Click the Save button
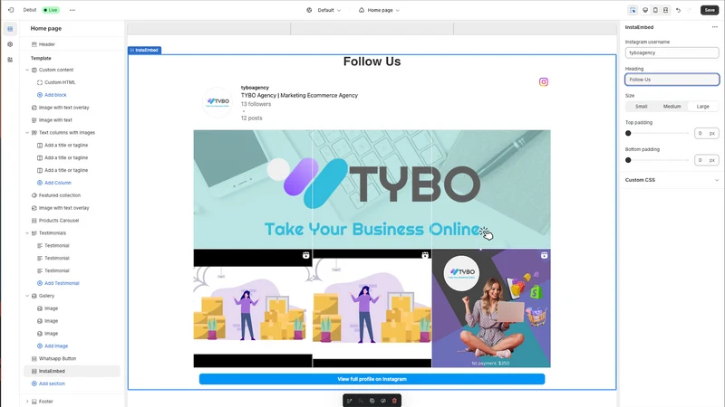Viewport: 725px width, 407px height. tap(710, 10)
